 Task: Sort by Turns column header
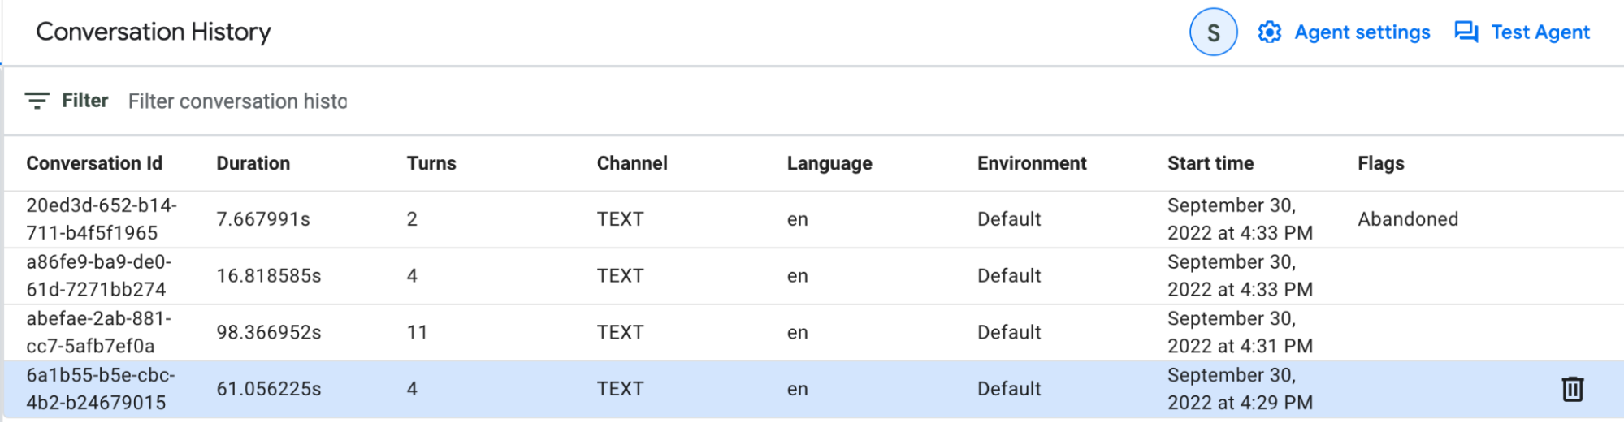click(431, 163)
